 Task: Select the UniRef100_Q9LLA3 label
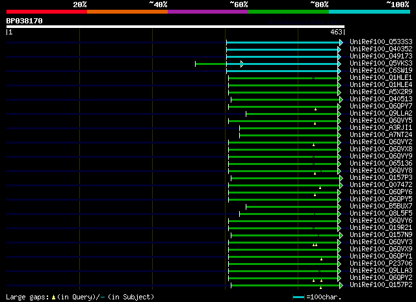click(381, 271)
